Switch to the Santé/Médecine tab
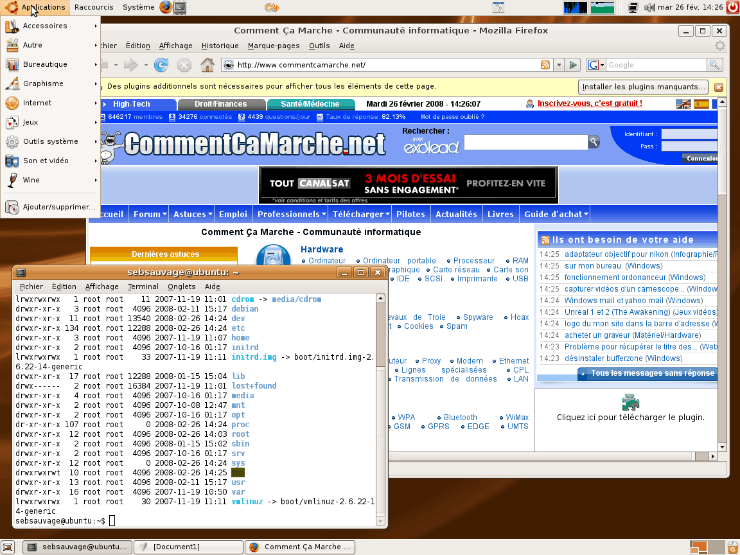The width and height of the screenshot is (740, 555). (x=310, y=104)
